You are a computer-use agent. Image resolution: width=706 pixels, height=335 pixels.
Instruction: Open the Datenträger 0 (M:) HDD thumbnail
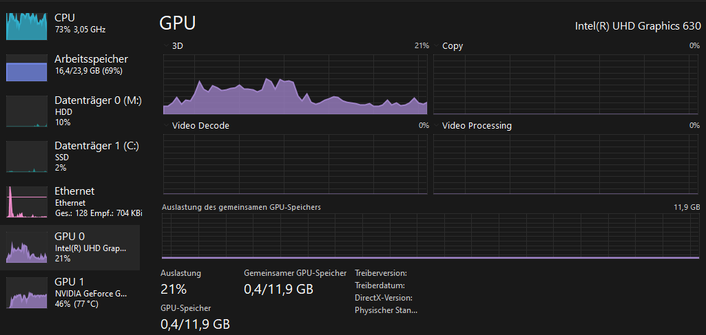[27, 111]
